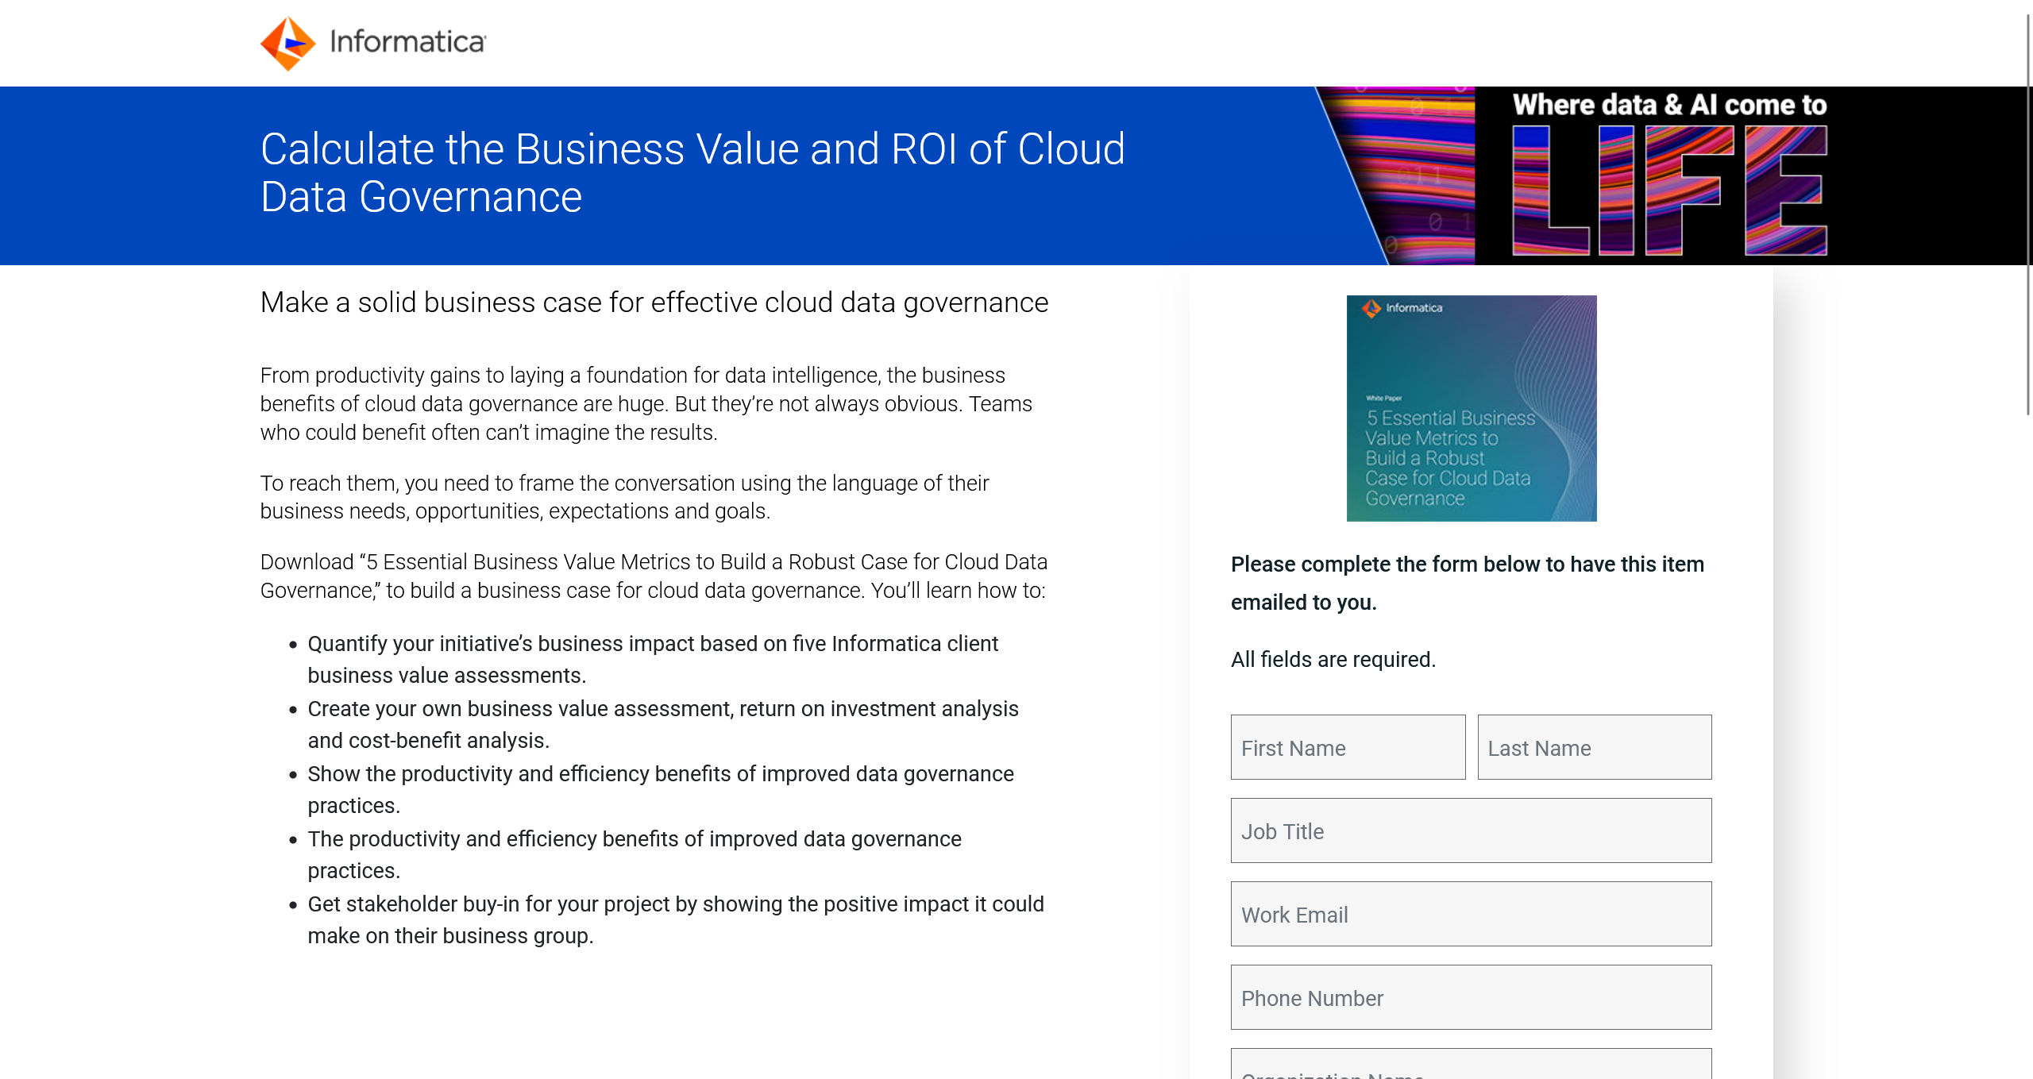The height and width of the screenshot is (1079, 2033).
Task: Click the Informatica logo in the header
Action: [x=373, y=43]
